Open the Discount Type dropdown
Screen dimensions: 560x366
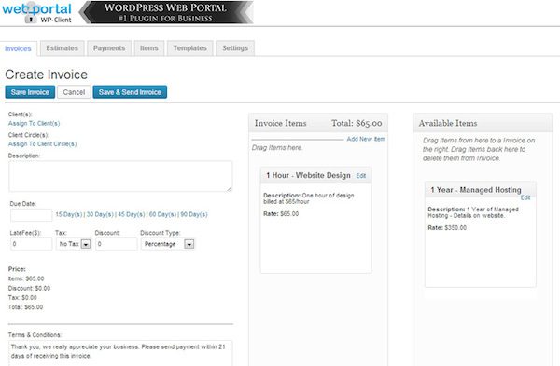pos(168,244)
